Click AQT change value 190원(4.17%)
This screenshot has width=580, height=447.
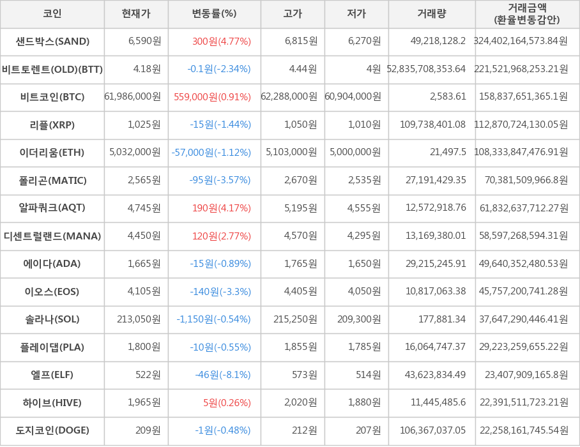coord(222,208)
